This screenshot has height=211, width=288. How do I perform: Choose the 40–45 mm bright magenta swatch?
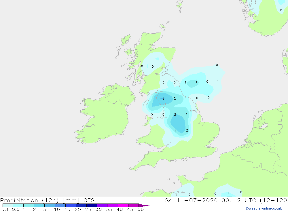(123, 205)
